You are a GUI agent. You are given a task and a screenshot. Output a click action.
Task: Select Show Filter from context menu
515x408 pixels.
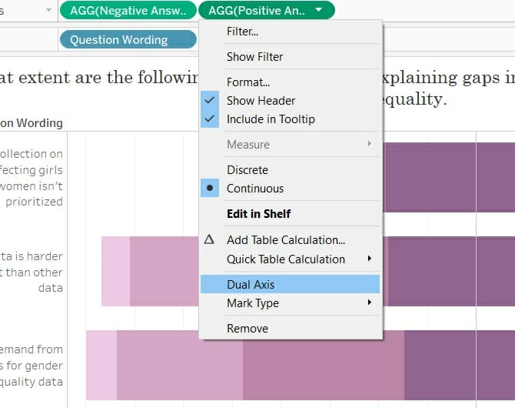[254, 57]
